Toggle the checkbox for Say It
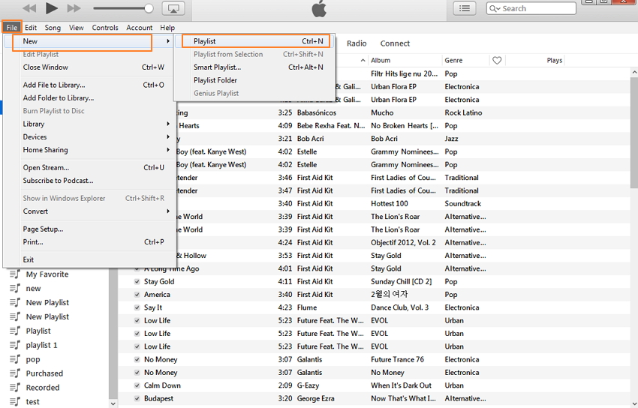 137,307
